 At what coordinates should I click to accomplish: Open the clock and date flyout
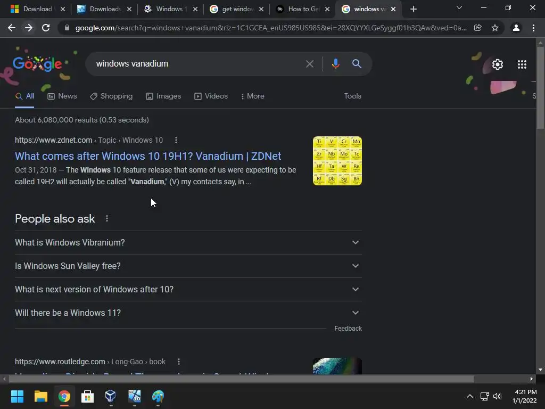(x=525, y=396)
